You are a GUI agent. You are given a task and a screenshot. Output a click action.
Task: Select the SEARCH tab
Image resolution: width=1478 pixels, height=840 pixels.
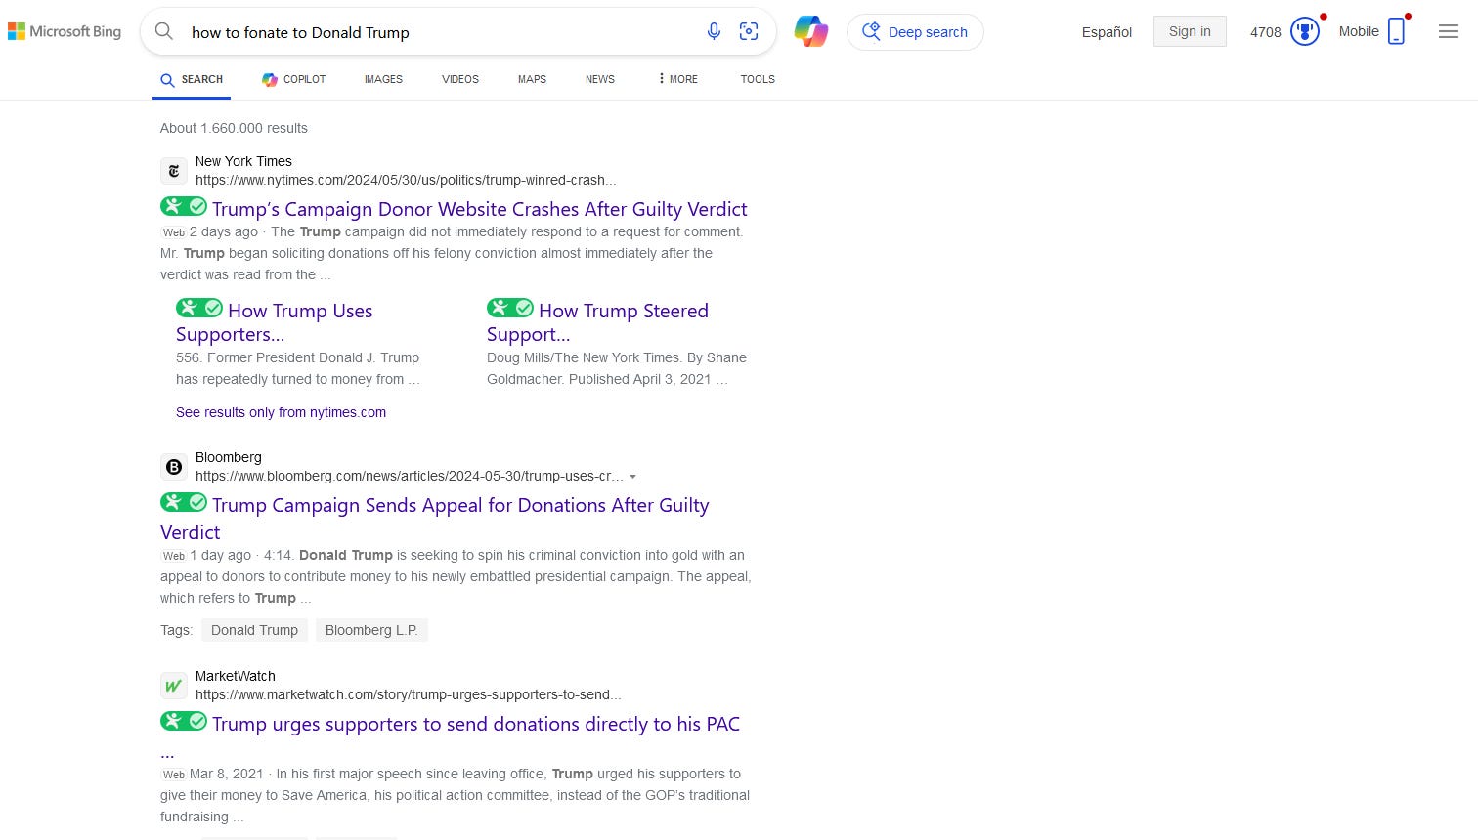pyautogui.click(x=192, y=79)
